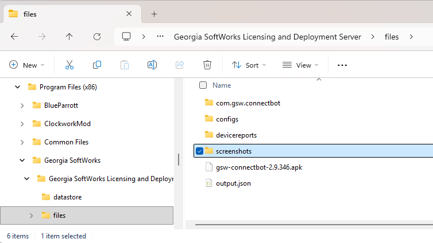
Task: Expand the BlueParrott folder tree node
Action: [22, 105]
